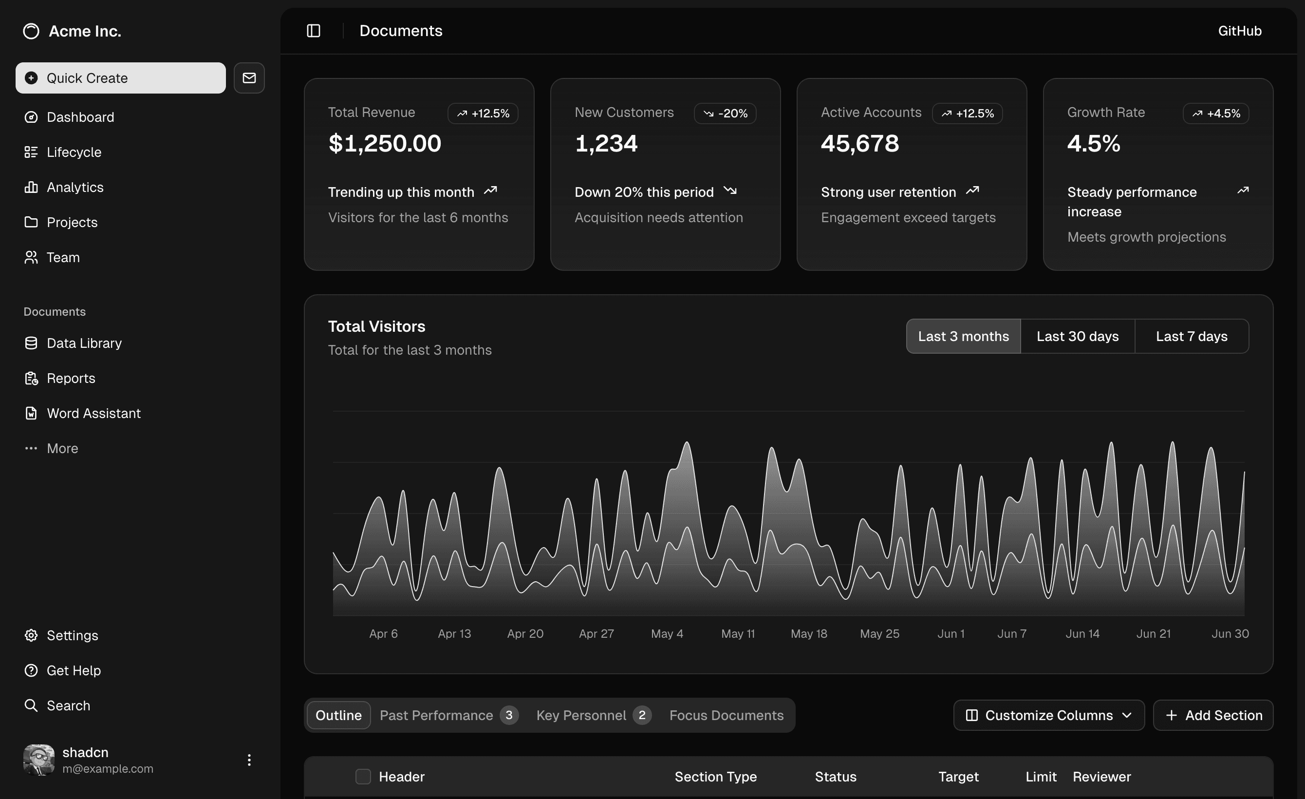1305x799 pixels.
Task: Open the Customize Columns dropdown
Action: [1048, 715]
